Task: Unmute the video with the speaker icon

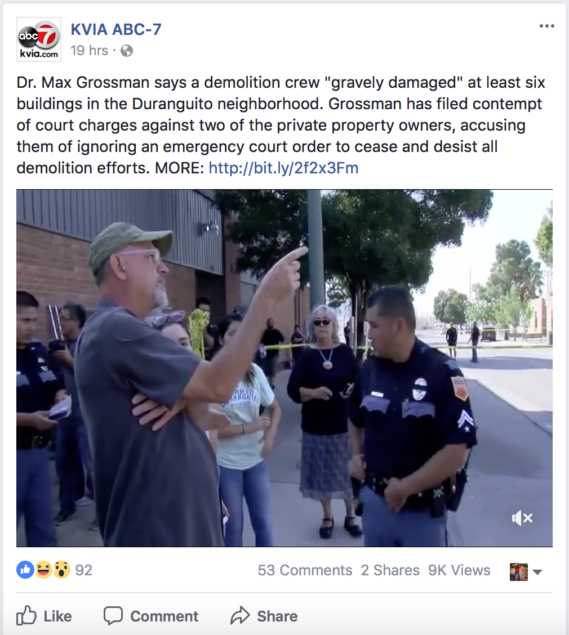Action: (522, 517)
